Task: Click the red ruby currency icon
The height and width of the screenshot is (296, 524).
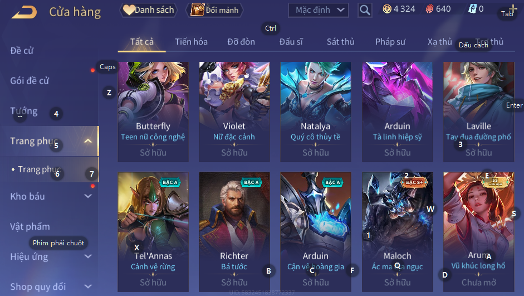Action: [x=429, y=9]
